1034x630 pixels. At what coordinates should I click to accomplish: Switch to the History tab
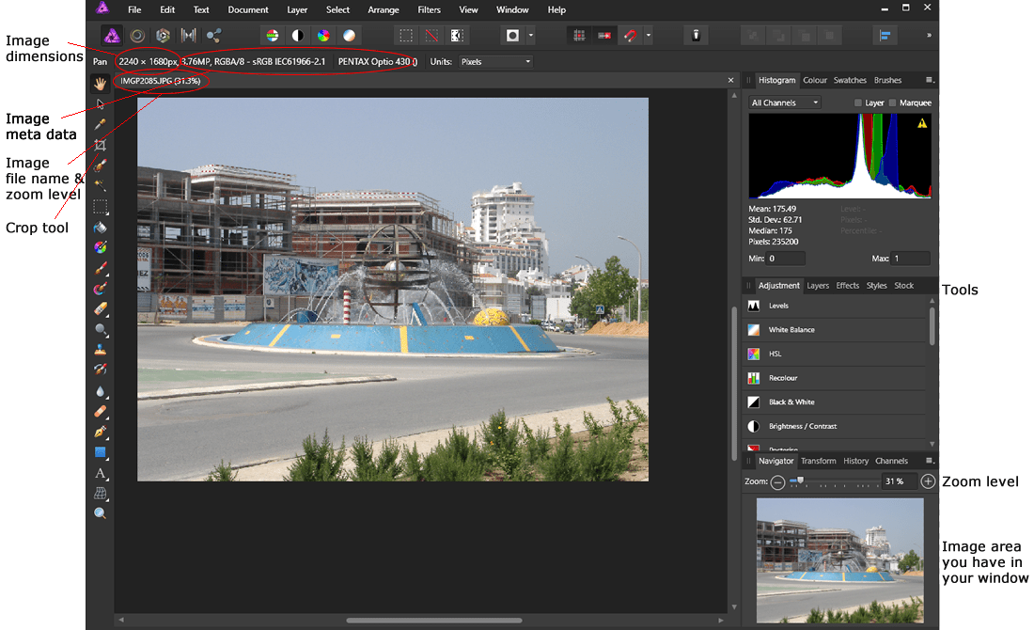pyautogui.click(x=856, y=461)
